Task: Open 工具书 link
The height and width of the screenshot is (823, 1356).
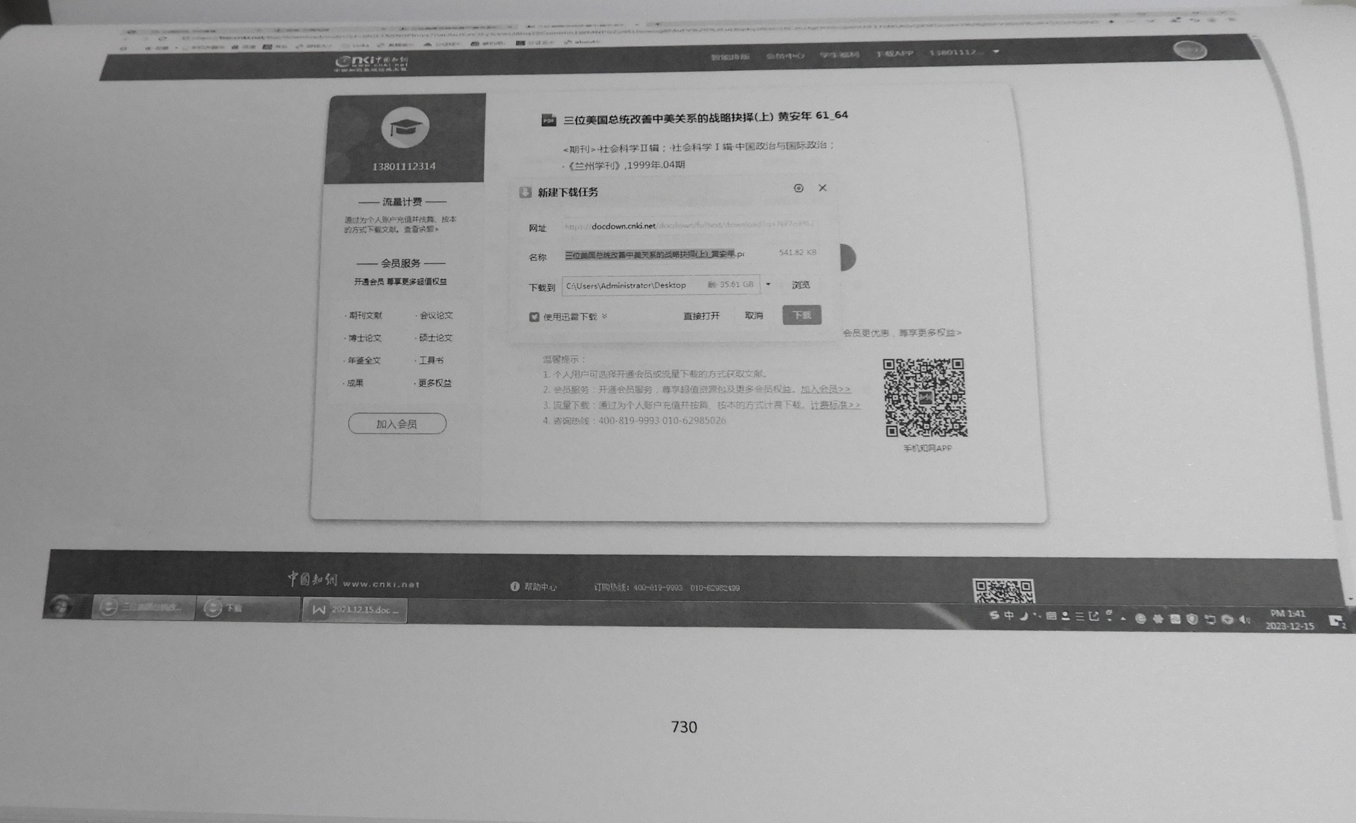Action: 430,360
